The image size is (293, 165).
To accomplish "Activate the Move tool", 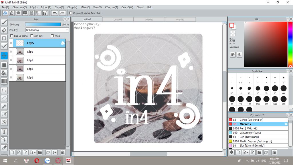I will (4, 56).
